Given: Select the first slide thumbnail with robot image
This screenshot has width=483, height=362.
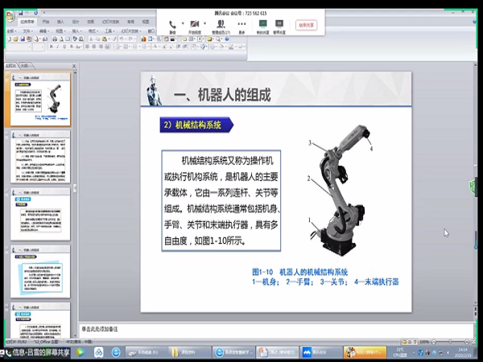Looking at the screenshot, I should pos(40,99).
